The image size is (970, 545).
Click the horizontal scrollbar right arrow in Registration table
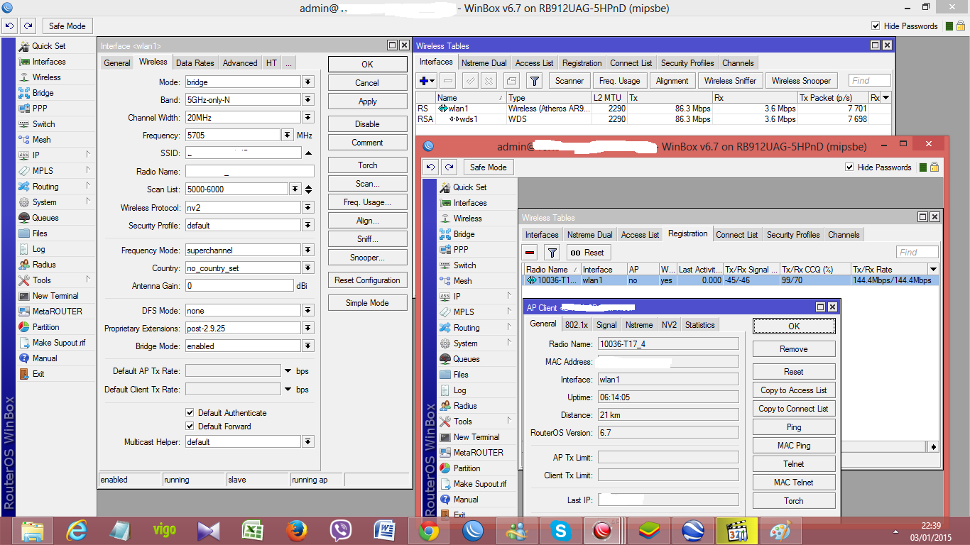pyautogui.click(x=934, y=447)
